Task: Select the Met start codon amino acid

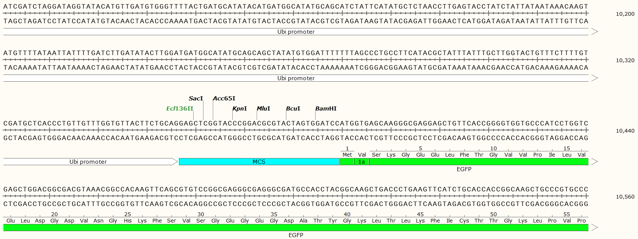Action: [x=347, y=155]
